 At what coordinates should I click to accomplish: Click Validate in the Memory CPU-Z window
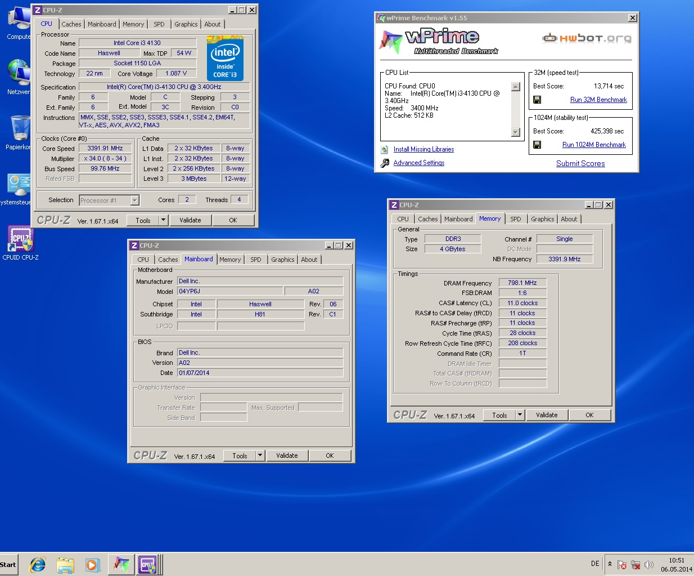(547, 415)
